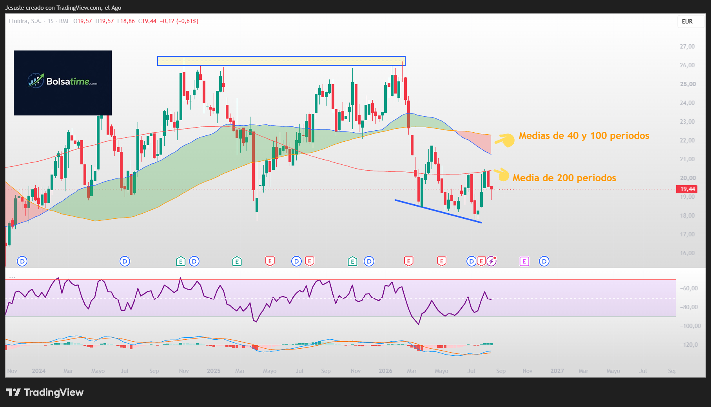Click the current price label 19,44
This screenshot has height=407, width=711.
(x=687, y=189)
